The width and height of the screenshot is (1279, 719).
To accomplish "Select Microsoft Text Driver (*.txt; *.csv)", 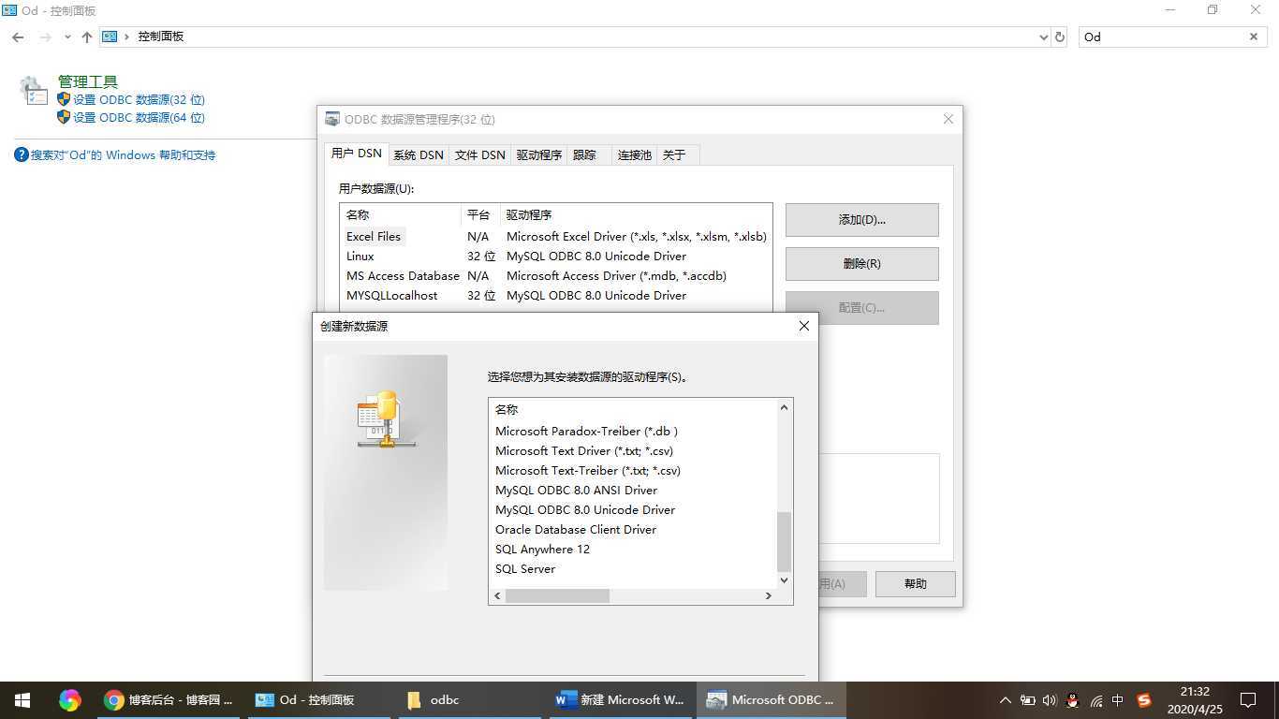I will pyautogui.click(x=584, y=450).
